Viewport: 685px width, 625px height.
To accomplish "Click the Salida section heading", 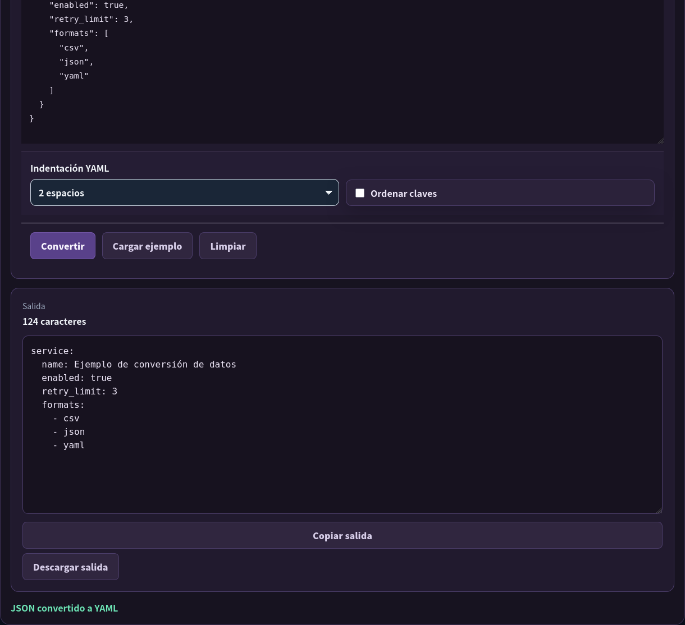I will click(x=34, y=306).
